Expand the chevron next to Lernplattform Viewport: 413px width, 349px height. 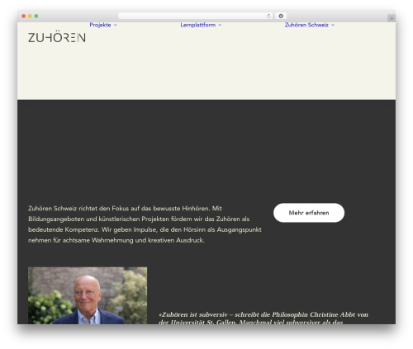tap(220, 25)
